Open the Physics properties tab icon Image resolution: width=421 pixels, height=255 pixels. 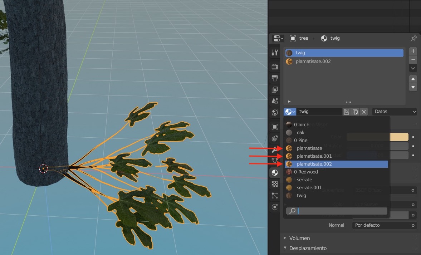tap(275, 207)
